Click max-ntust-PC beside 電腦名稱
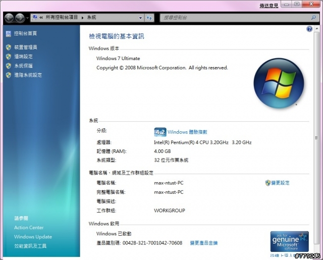323x260 pixels. [x=169, y=183]
